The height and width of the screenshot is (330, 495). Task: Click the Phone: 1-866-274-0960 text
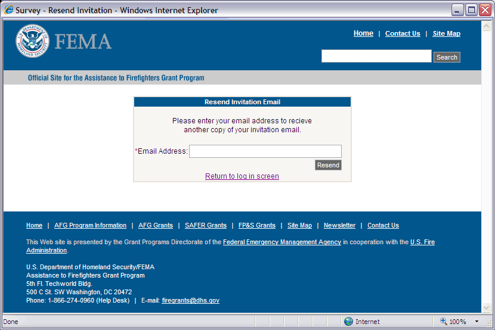point(78,300)
